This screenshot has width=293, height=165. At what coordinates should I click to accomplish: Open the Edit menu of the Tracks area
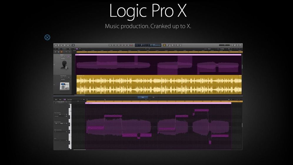[59, 49]
